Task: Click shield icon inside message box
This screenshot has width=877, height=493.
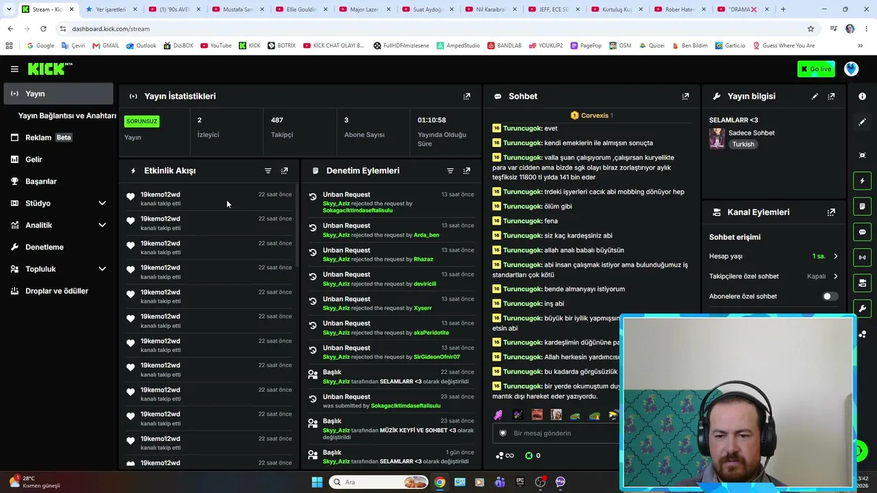Action: (503, 433)
